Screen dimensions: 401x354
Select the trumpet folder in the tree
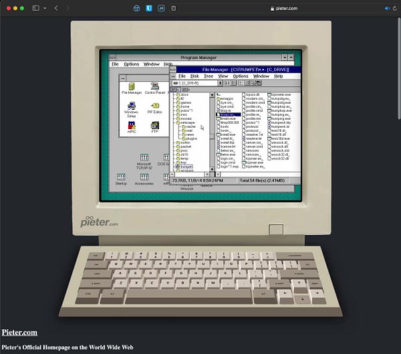(x=184, y=167)
